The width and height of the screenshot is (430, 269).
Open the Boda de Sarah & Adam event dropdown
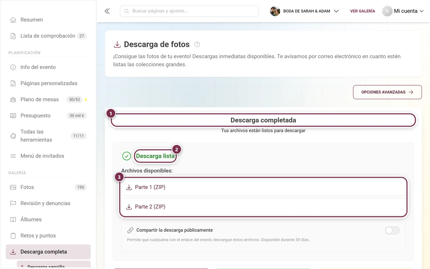tap(304, 11)
